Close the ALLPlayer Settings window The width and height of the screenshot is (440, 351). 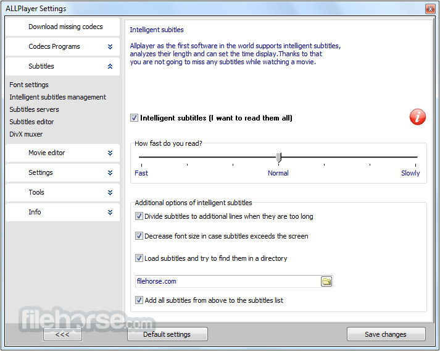point(430,9)
